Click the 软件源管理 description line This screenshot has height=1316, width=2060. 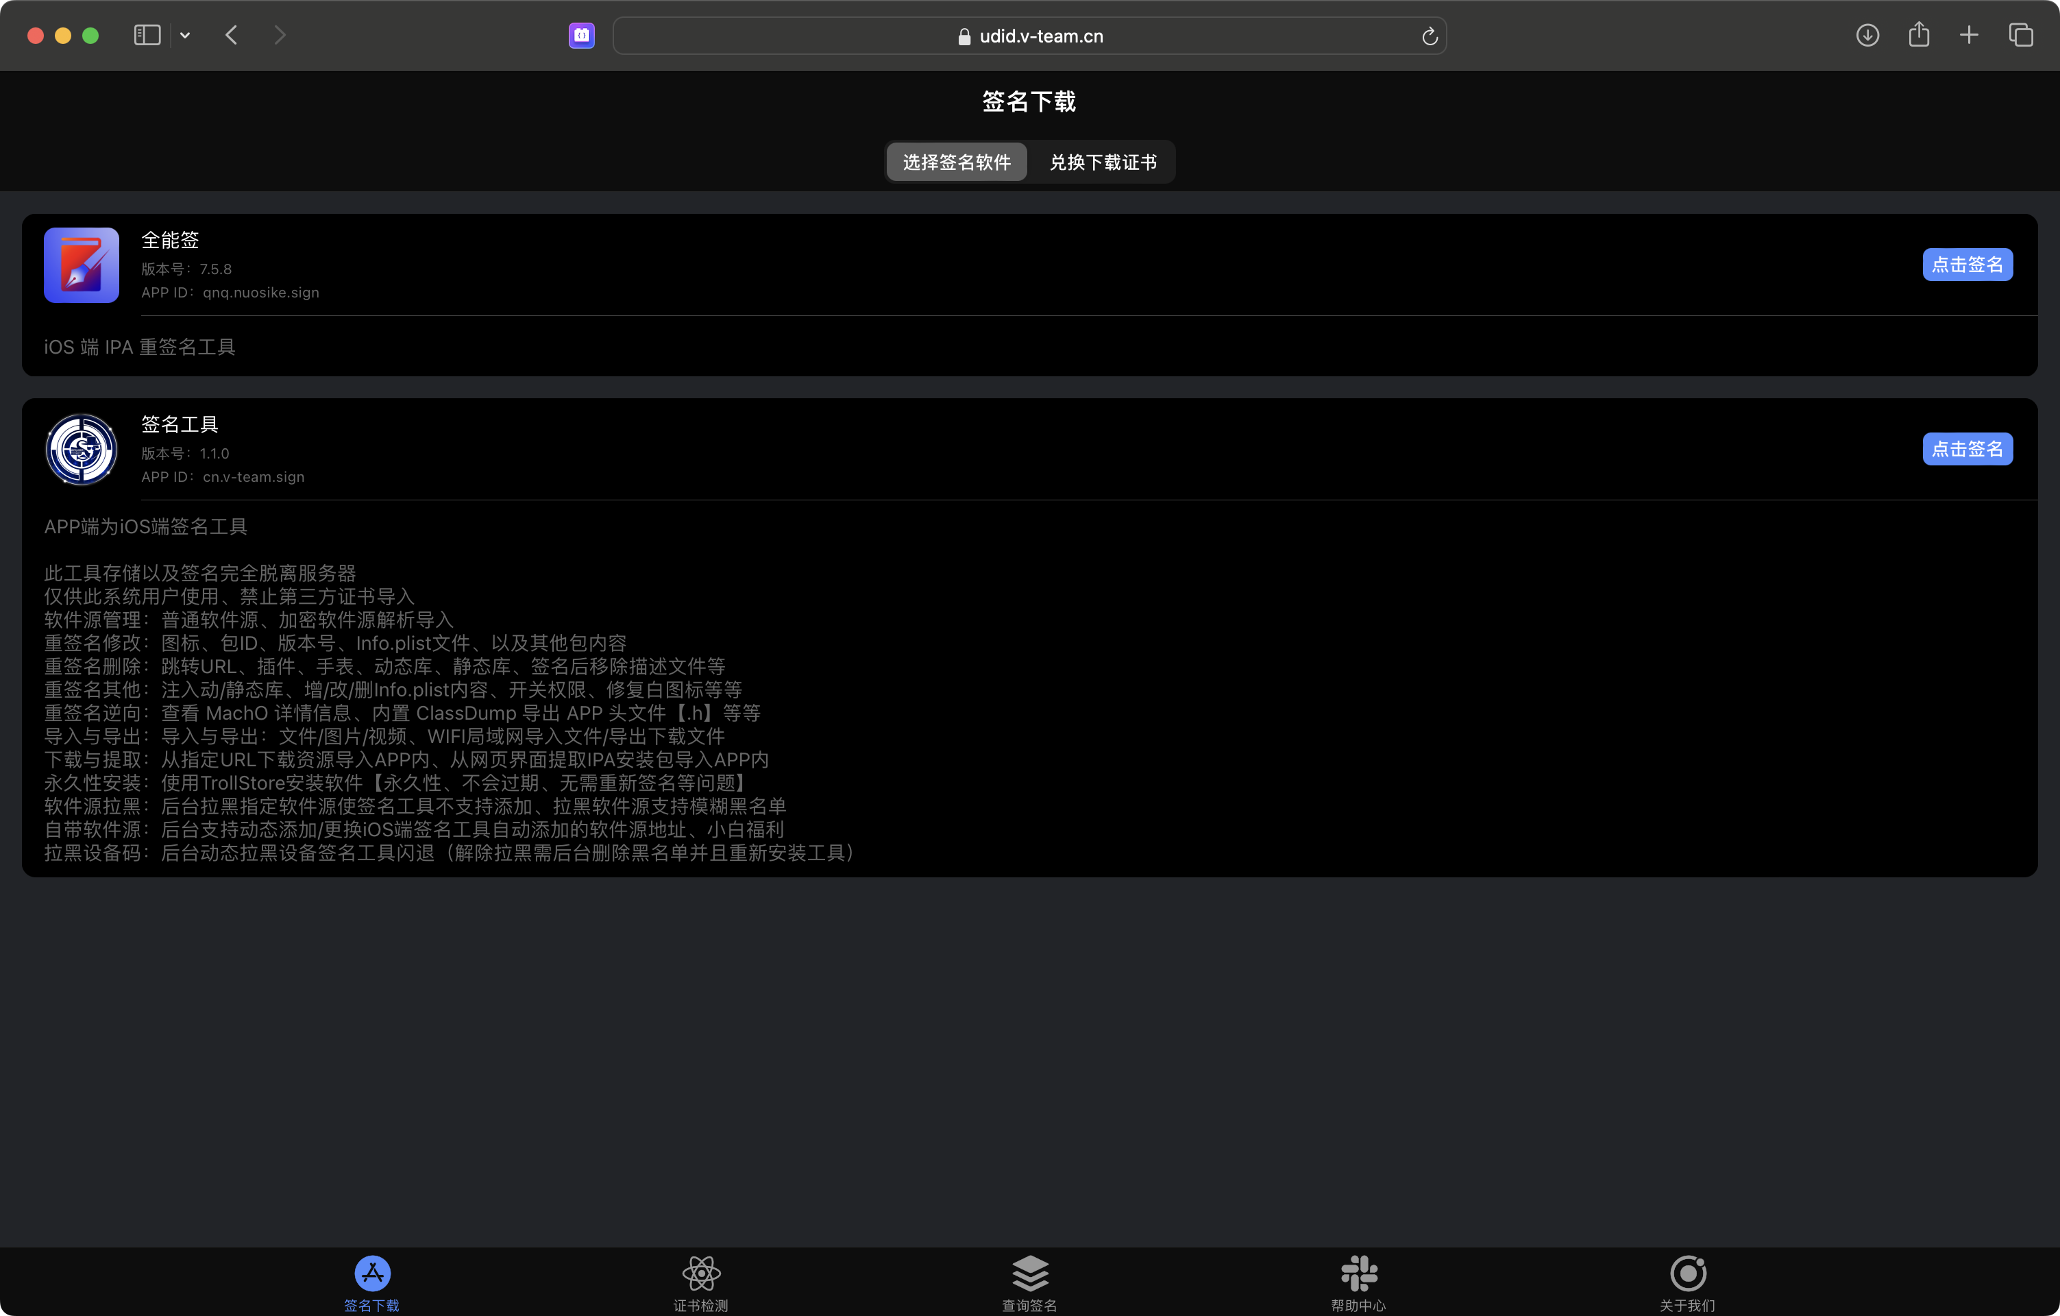249,620
